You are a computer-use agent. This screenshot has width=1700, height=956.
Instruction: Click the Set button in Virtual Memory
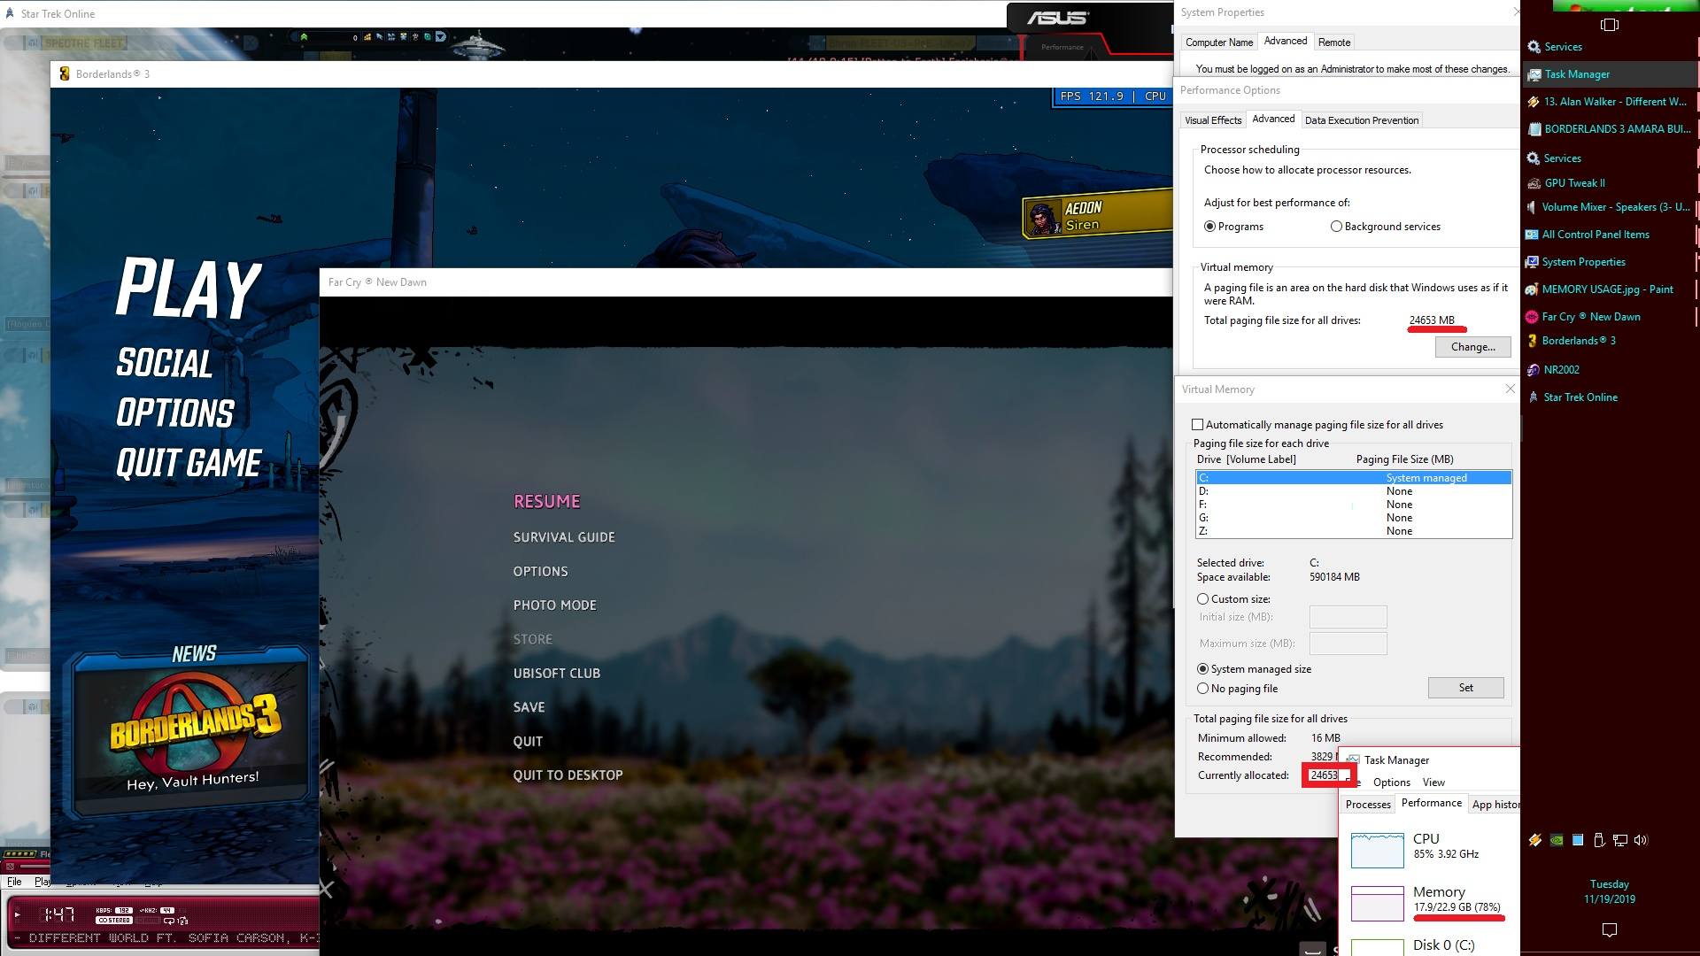click(1466, 688)
